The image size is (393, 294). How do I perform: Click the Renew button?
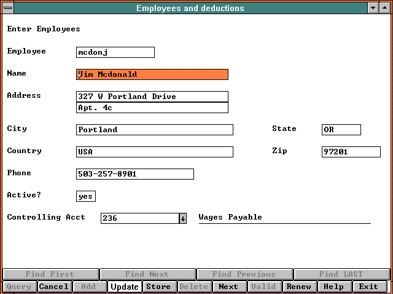(x=299, y=287)
